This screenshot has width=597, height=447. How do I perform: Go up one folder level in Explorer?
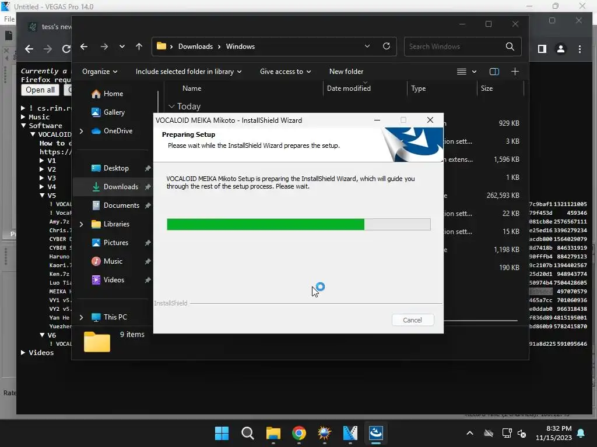pos(139,47)
